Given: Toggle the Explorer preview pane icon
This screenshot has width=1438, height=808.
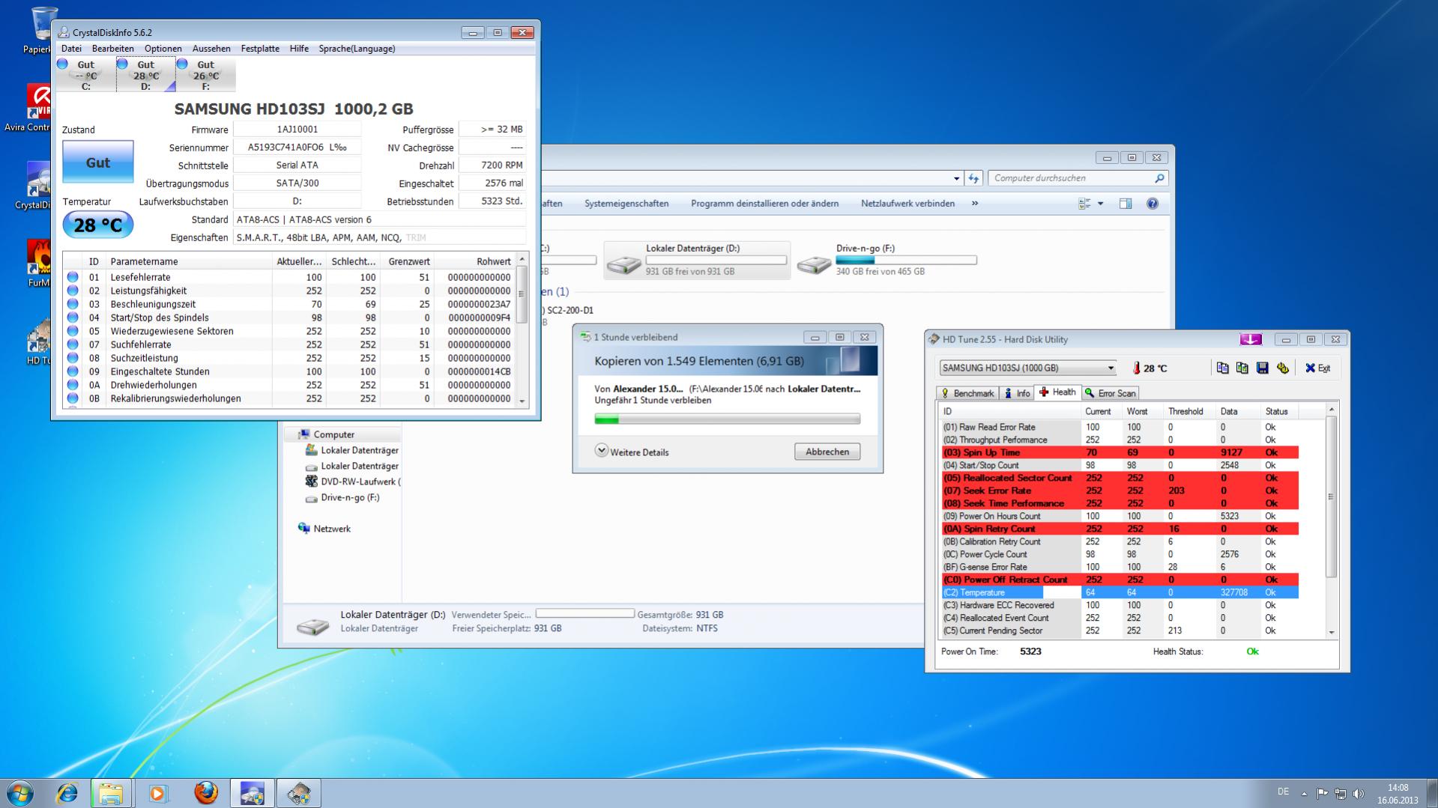Looking at the screenshot, I should (1126, 204).
